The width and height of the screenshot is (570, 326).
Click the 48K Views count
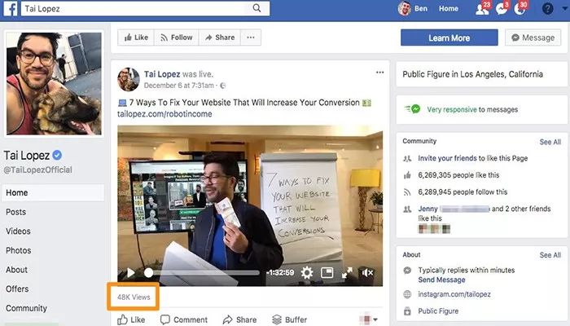point(134,297)
